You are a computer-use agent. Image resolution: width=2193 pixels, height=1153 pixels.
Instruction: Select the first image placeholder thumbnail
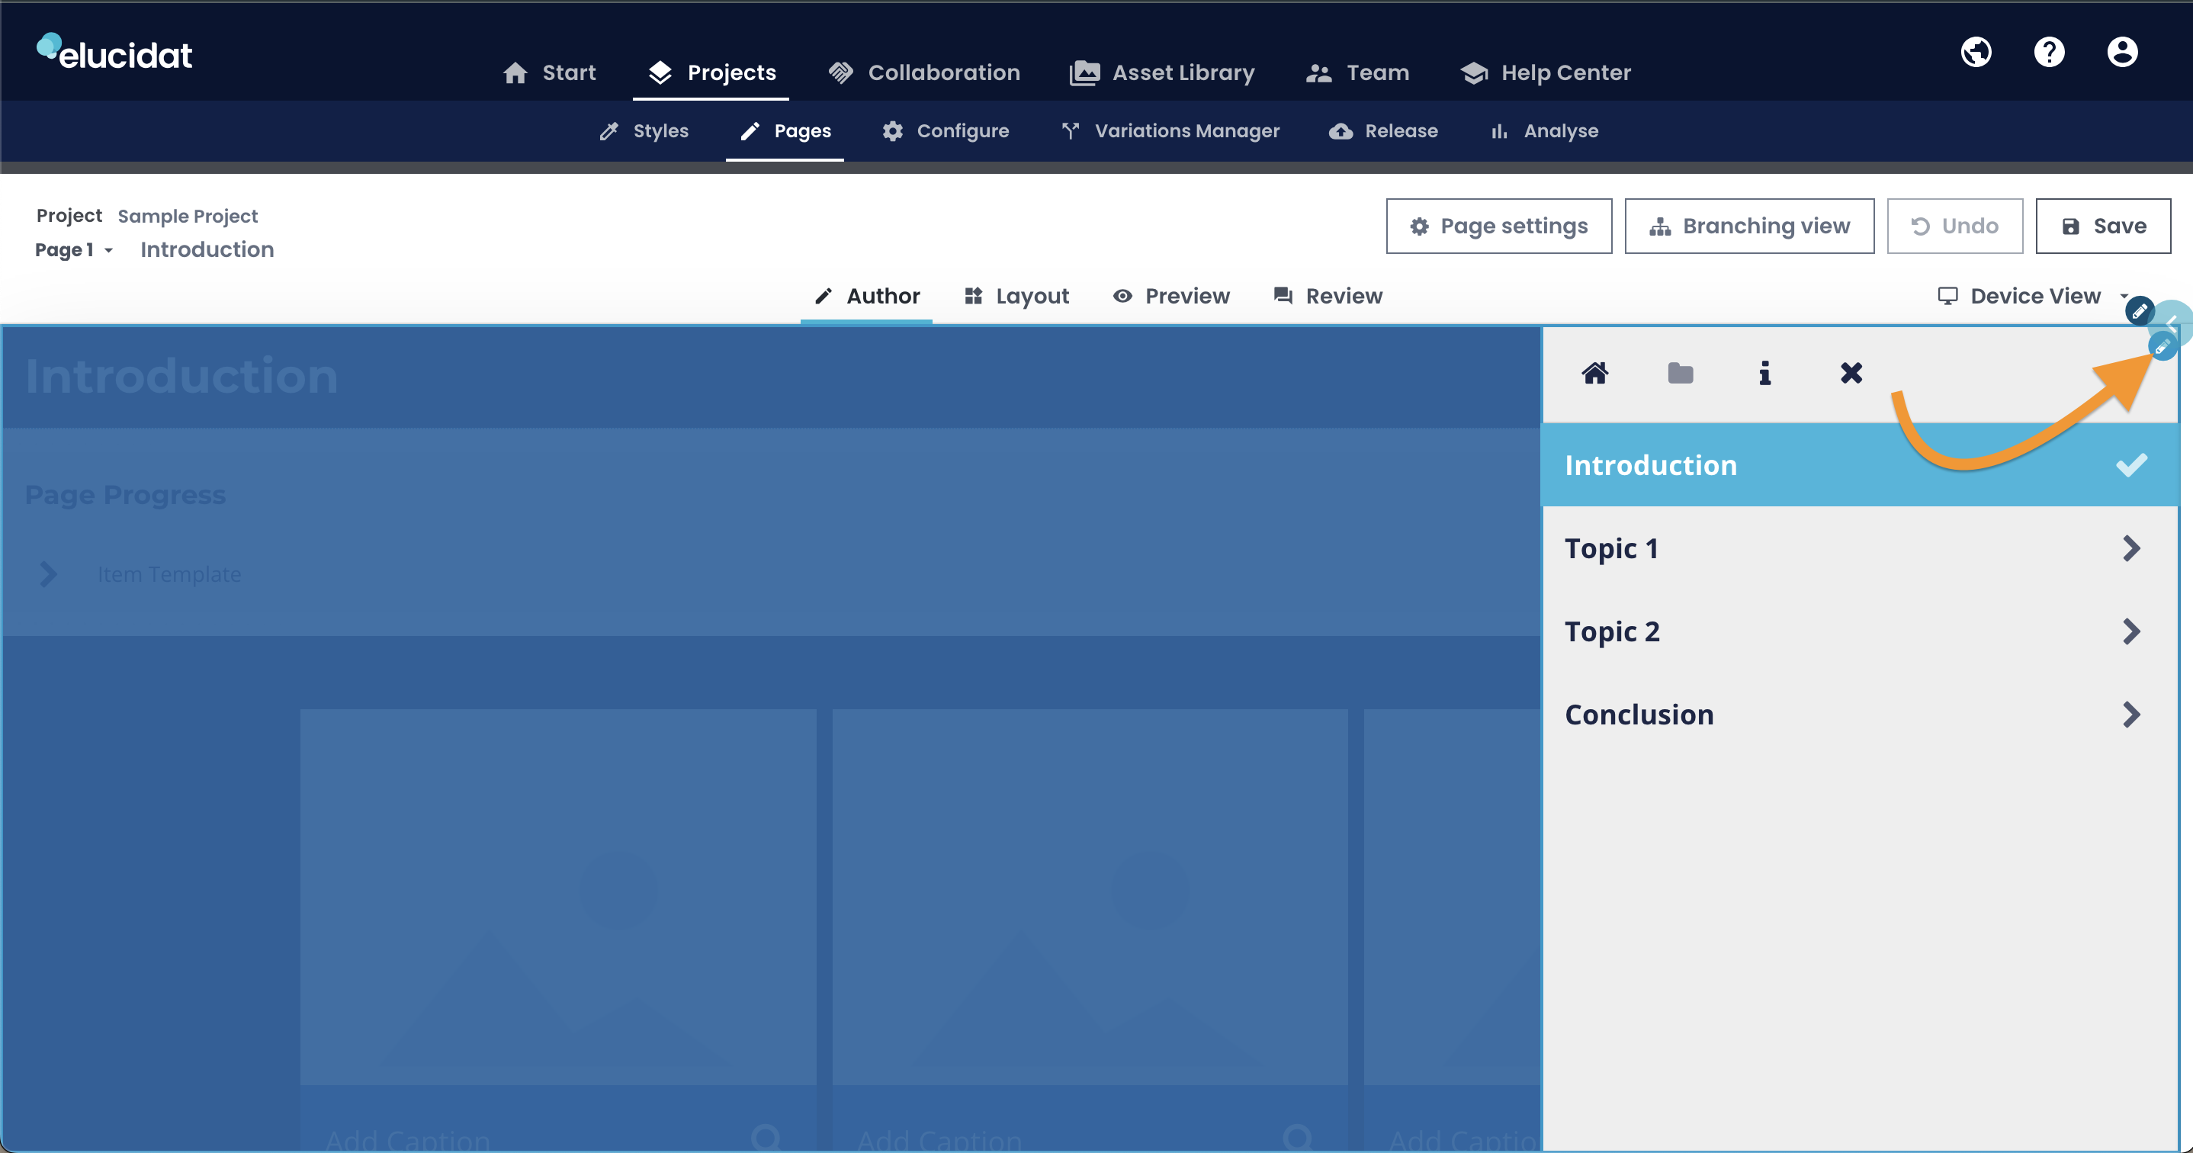557,897
